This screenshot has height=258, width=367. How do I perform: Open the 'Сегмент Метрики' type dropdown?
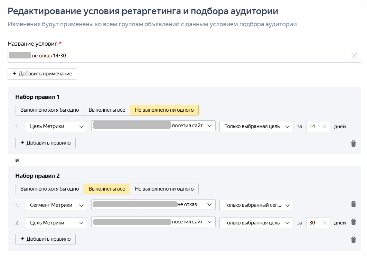pos(56,205)
